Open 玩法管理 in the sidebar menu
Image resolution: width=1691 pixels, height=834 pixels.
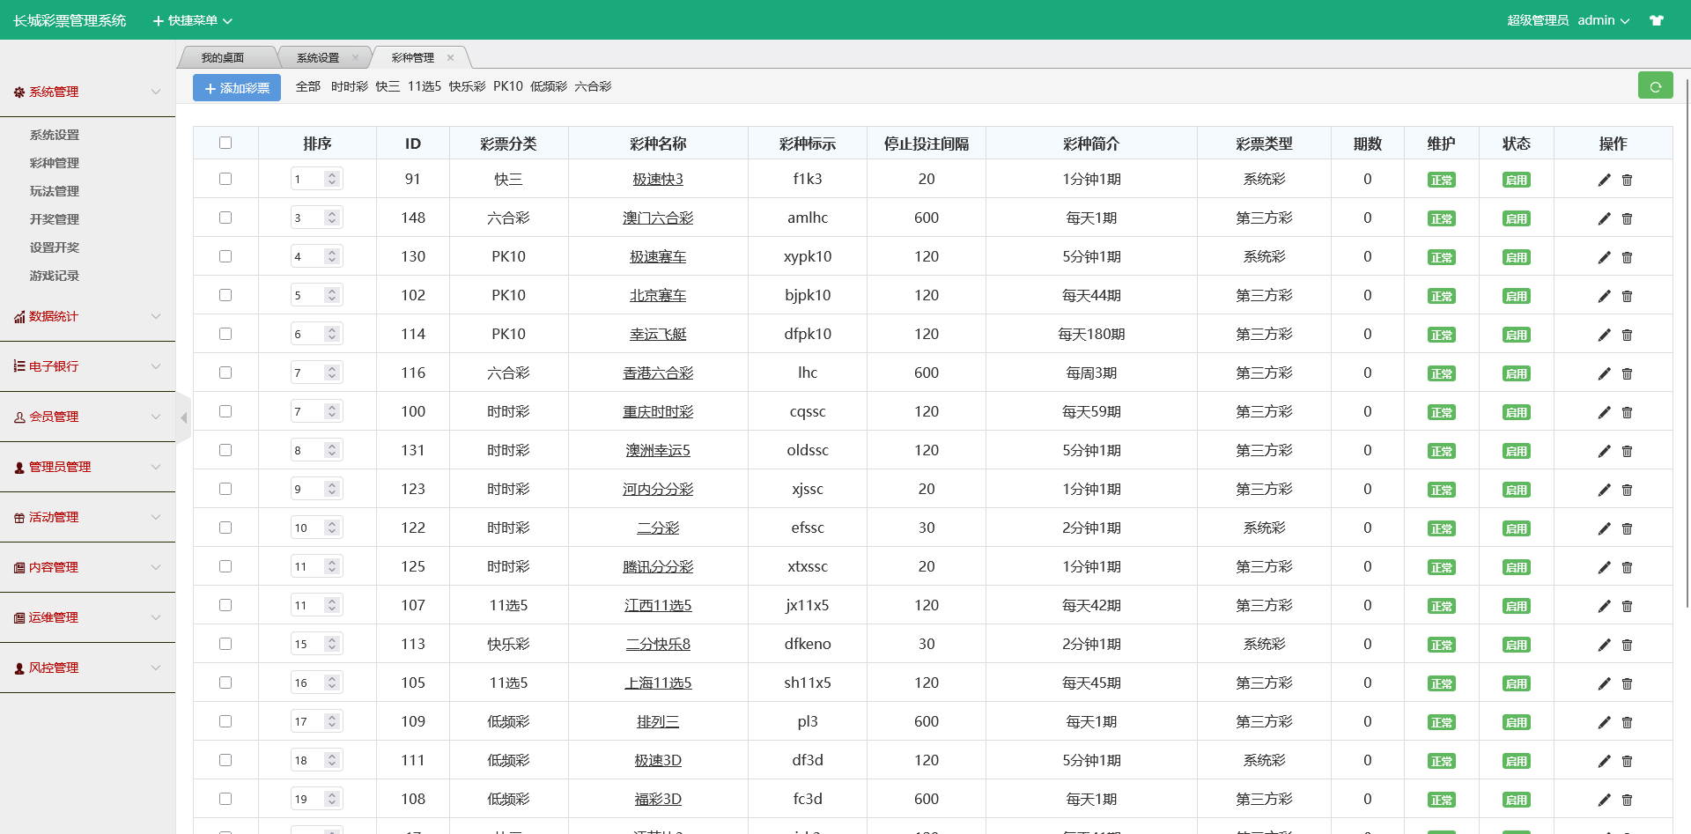coord(55,191)
